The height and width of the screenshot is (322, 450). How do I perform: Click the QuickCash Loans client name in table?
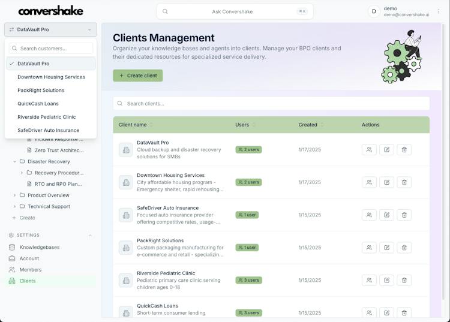[x=157, y=306]
